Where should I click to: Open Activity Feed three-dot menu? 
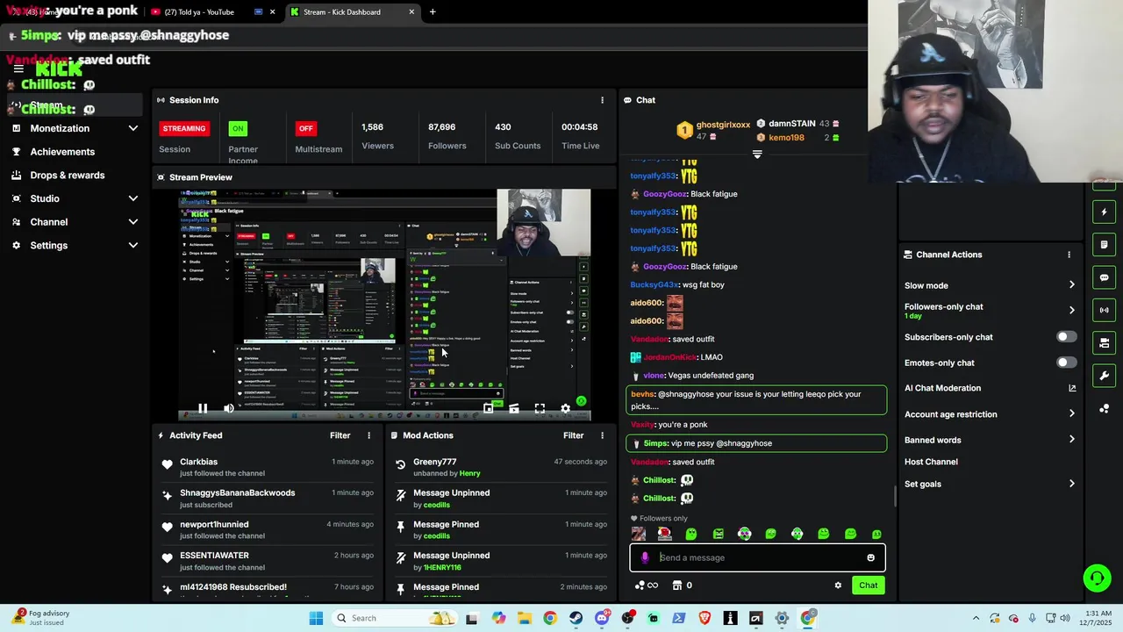(368, 435)
